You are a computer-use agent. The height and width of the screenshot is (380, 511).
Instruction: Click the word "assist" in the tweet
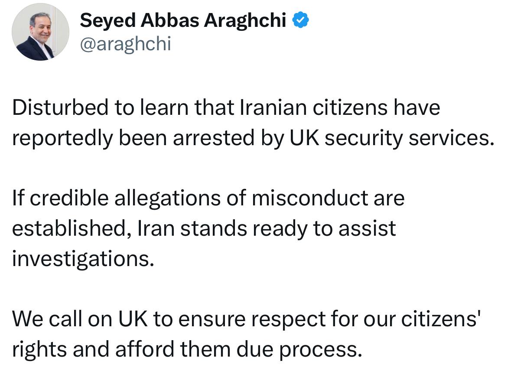click(367, 229)
